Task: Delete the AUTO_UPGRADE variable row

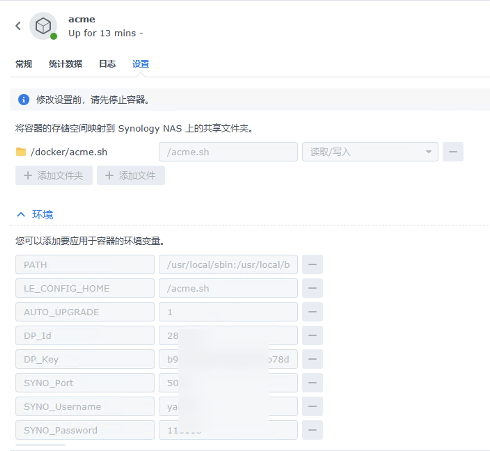Action: [312, 312]
